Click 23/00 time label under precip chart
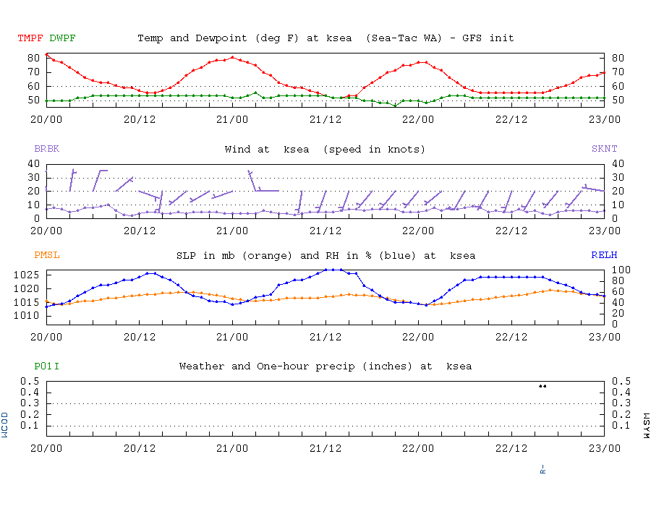Image resolution: width=651 pixels, height=506 pixels. pyautogui.click(x=604, y=448)
